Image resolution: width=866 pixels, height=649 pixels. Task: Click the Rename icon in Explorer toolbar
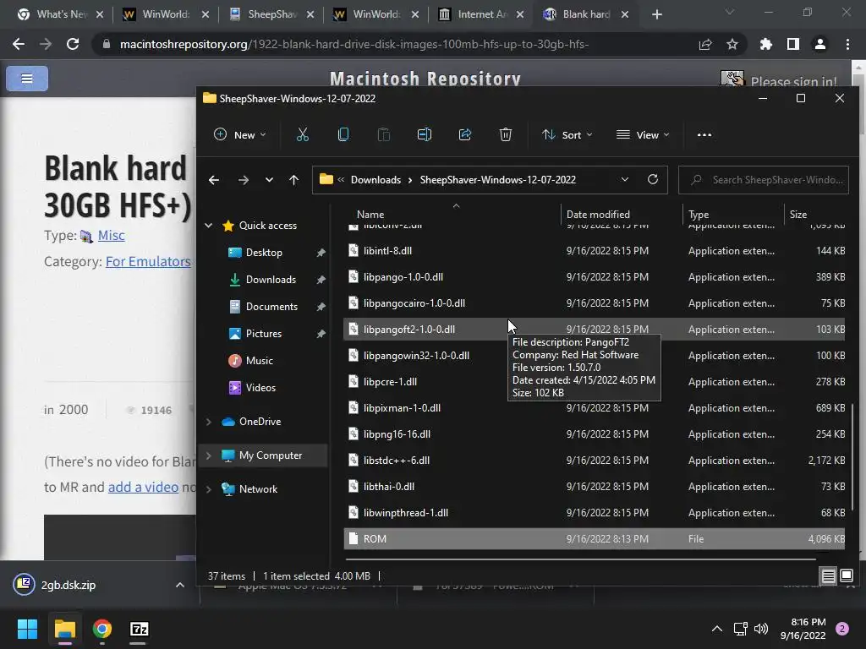tap(425, 134)
